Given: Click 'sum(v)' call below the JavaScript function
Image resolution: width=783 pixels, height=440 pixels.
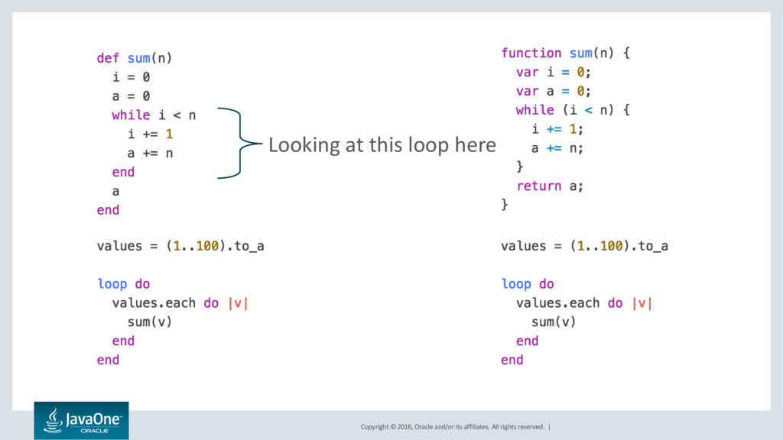Looking at the screenshot, I should [x=554, y=322].
